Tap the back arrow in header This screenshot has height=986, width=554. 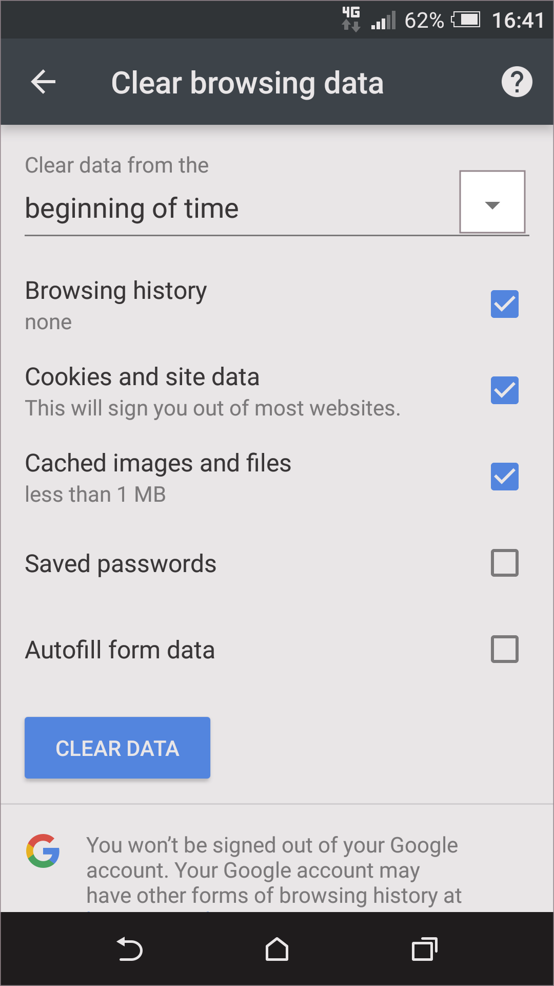43,82
